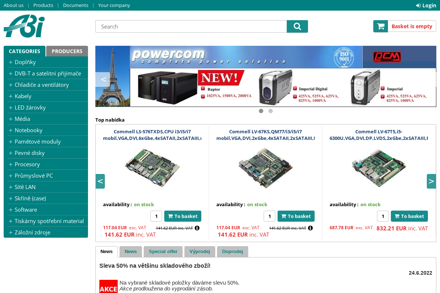Click the Search text field
The height and width of the screenshot is (293, 440).
pos(191,26)
